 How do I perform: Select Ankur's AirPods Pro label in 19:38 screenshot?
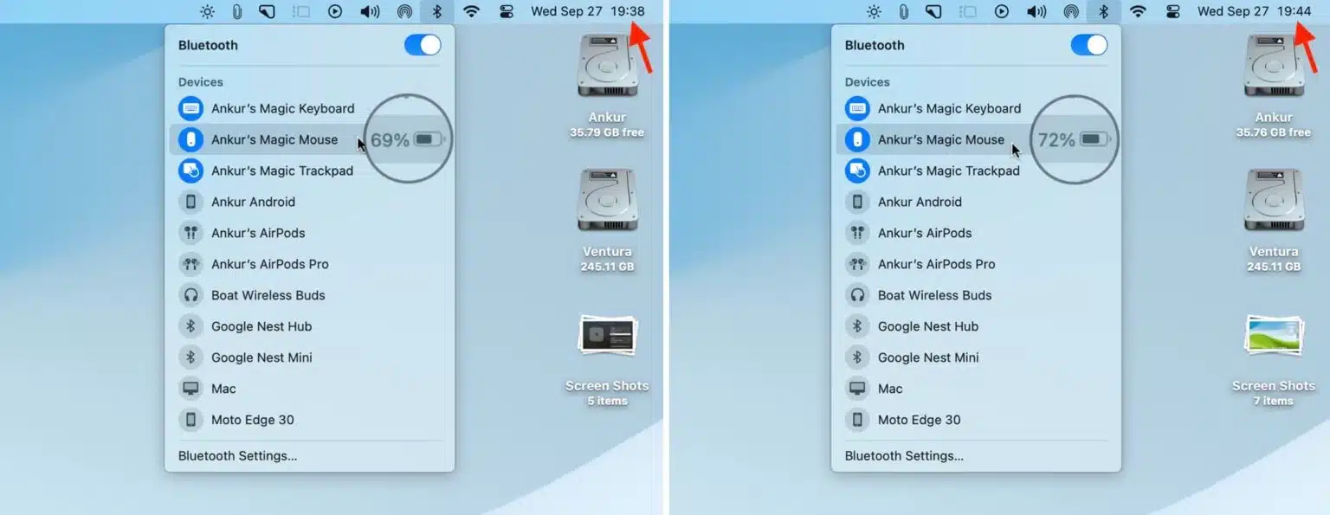pyautogui.click(x=270, y=264)
